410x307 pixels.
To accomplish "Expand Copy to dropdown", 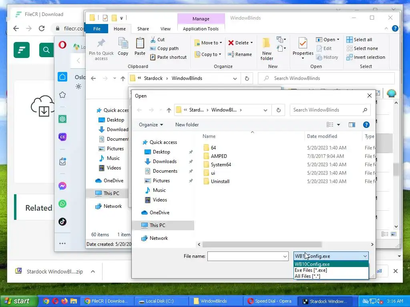I will pyautogui.click(x=220, y=54).
